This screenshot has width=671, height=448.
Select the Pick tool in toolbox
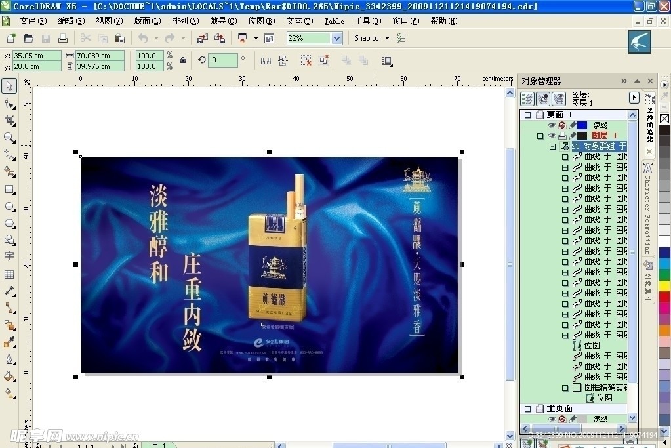(x=9, y=85)
